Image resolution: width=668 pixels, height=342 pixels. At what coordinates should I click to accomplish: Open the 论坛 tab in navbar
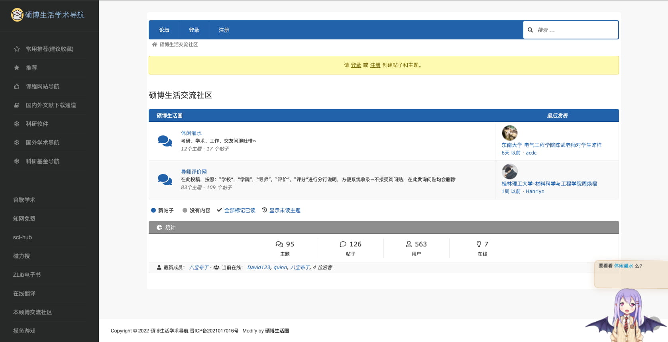tap(164, 30)
